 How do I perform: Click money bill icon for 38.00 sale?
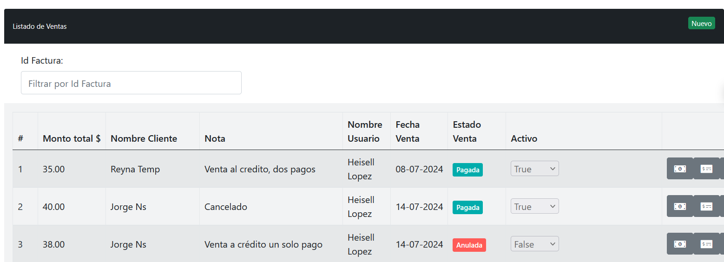pyautogui.click(x=680, y=244)
